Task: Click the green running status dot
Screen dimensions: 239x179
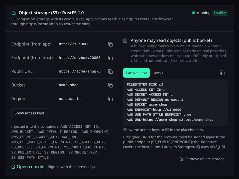Action: pos(193,13)
